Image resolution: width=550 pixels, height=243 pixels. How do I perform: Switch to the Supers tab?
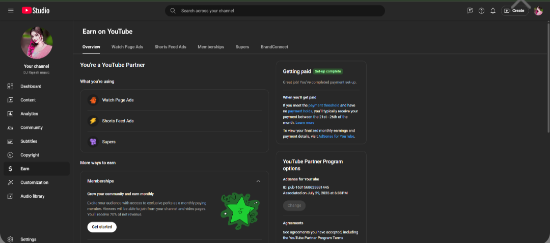coord(242,47)
